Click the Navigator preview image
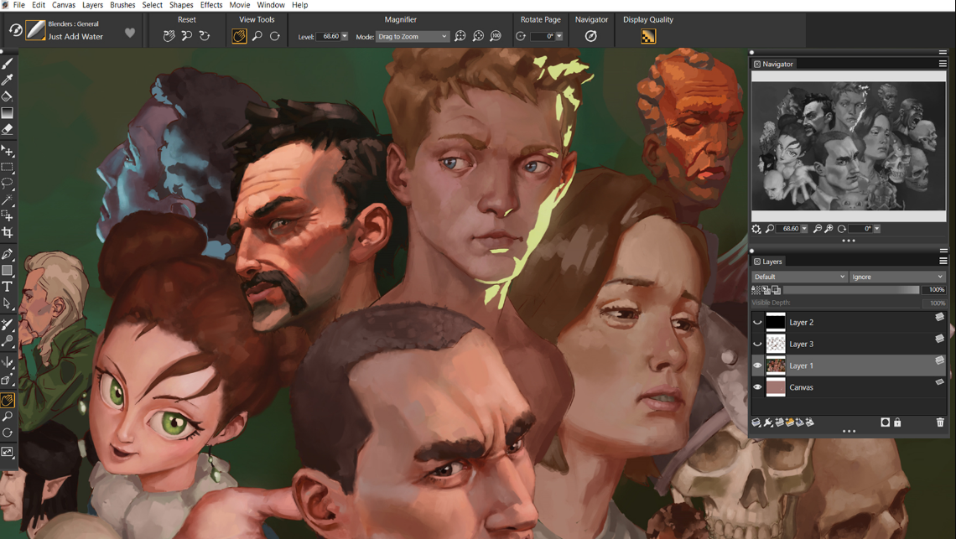This screenshot has width=956, height=539. [x=848, y=147]
